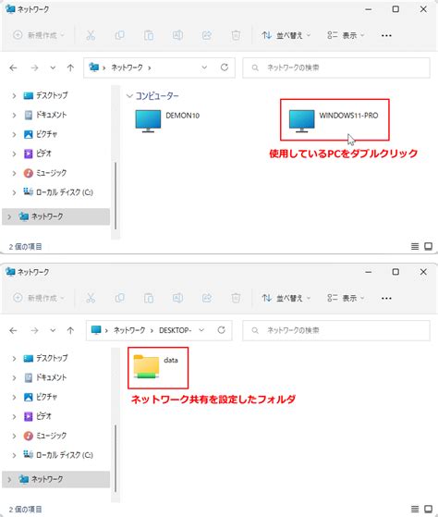The image size is (438, 517).
Task: Click Copy icon in lower window toolbar
Action: [119, 298]
